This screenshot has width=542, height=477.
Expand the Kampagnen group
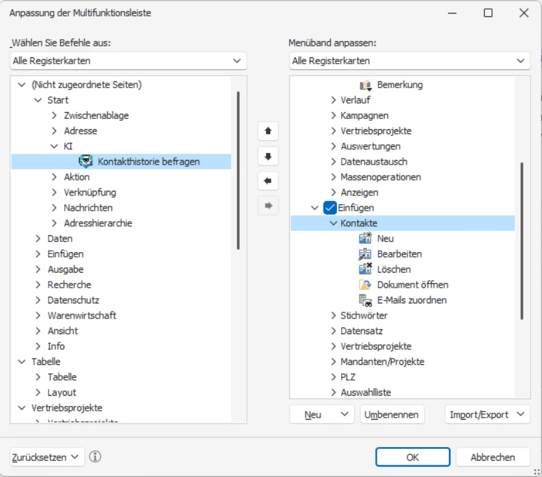(x=334, y=115)
